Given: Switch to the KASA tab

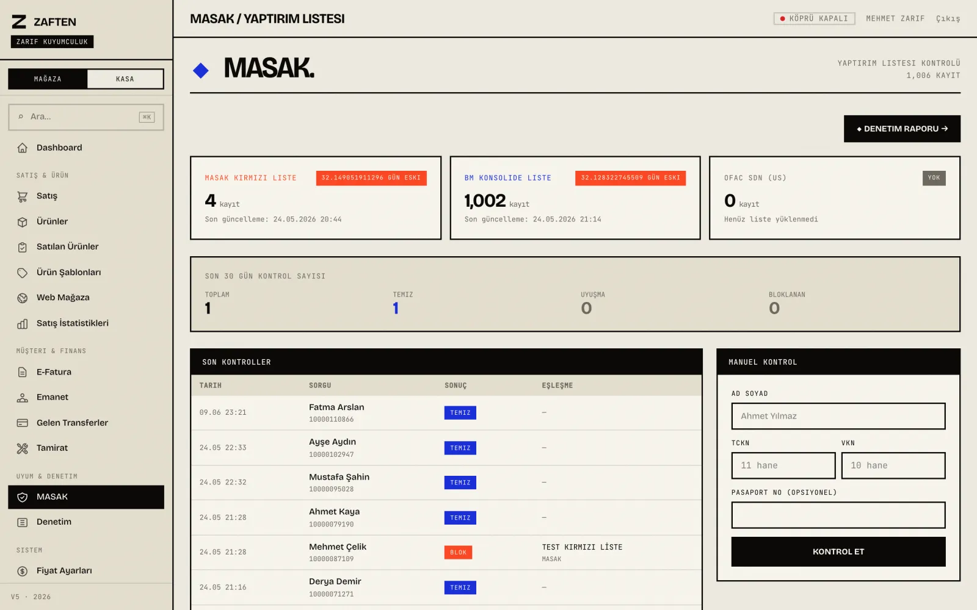Looking at the screenshot, I should (125, 79).
